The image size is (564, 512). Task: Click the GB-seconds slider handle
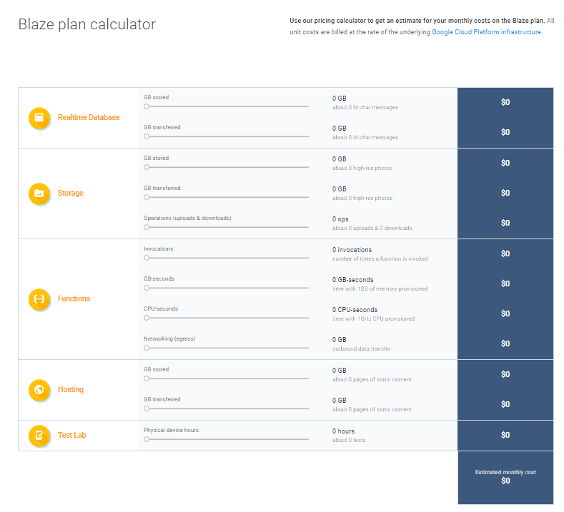[x=147, y=288]
